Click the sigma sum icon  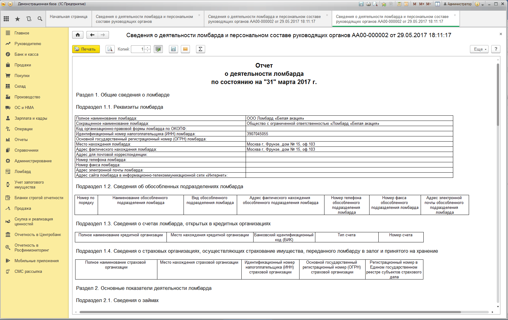[201, 49]
